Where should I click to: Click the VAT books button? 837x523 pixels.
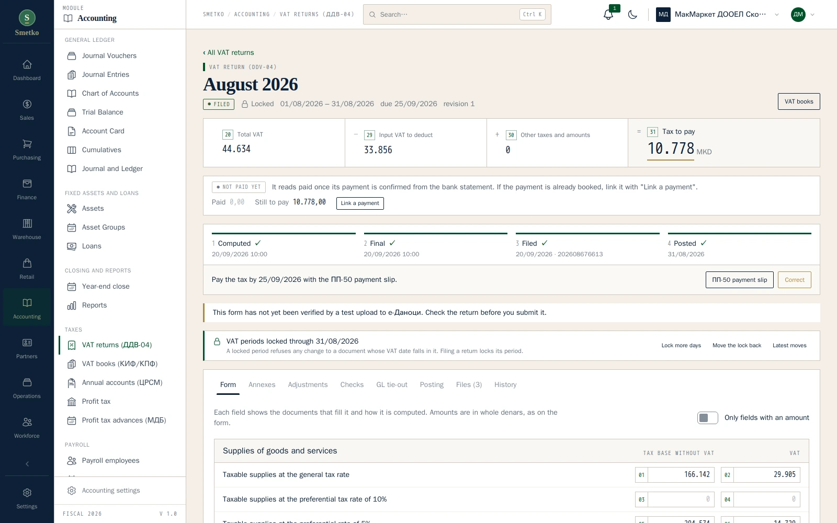(x=799, y=101)
